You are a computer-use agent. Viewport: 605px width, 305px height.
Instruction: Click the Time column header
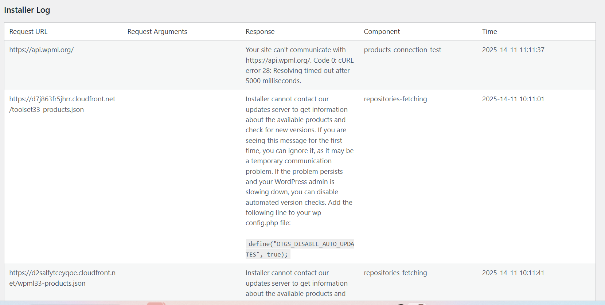pyautogui.click(x=489, y=32)
